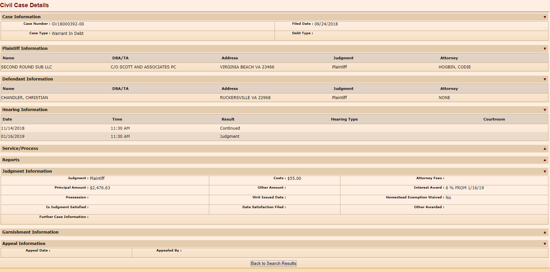This screenshot has width=550, height=272.
Task: Select case number GV18000392-00
Action: [x=68, y=24]
